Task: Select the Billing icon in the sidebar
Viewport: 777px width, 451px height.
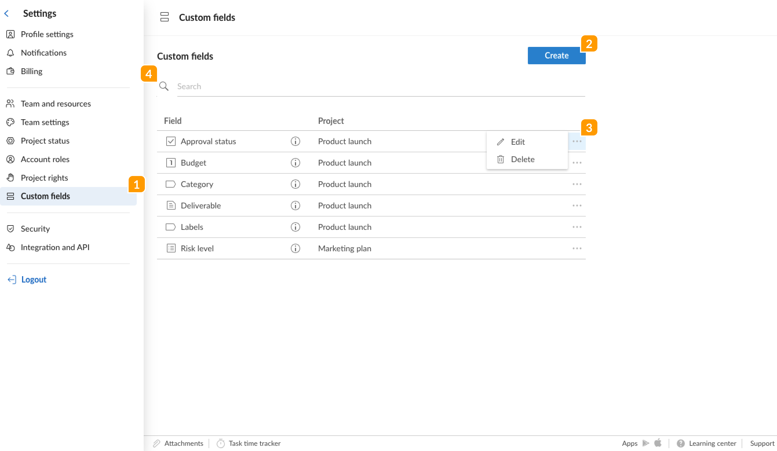Action: pyautogui.click(x=10, y=71)
